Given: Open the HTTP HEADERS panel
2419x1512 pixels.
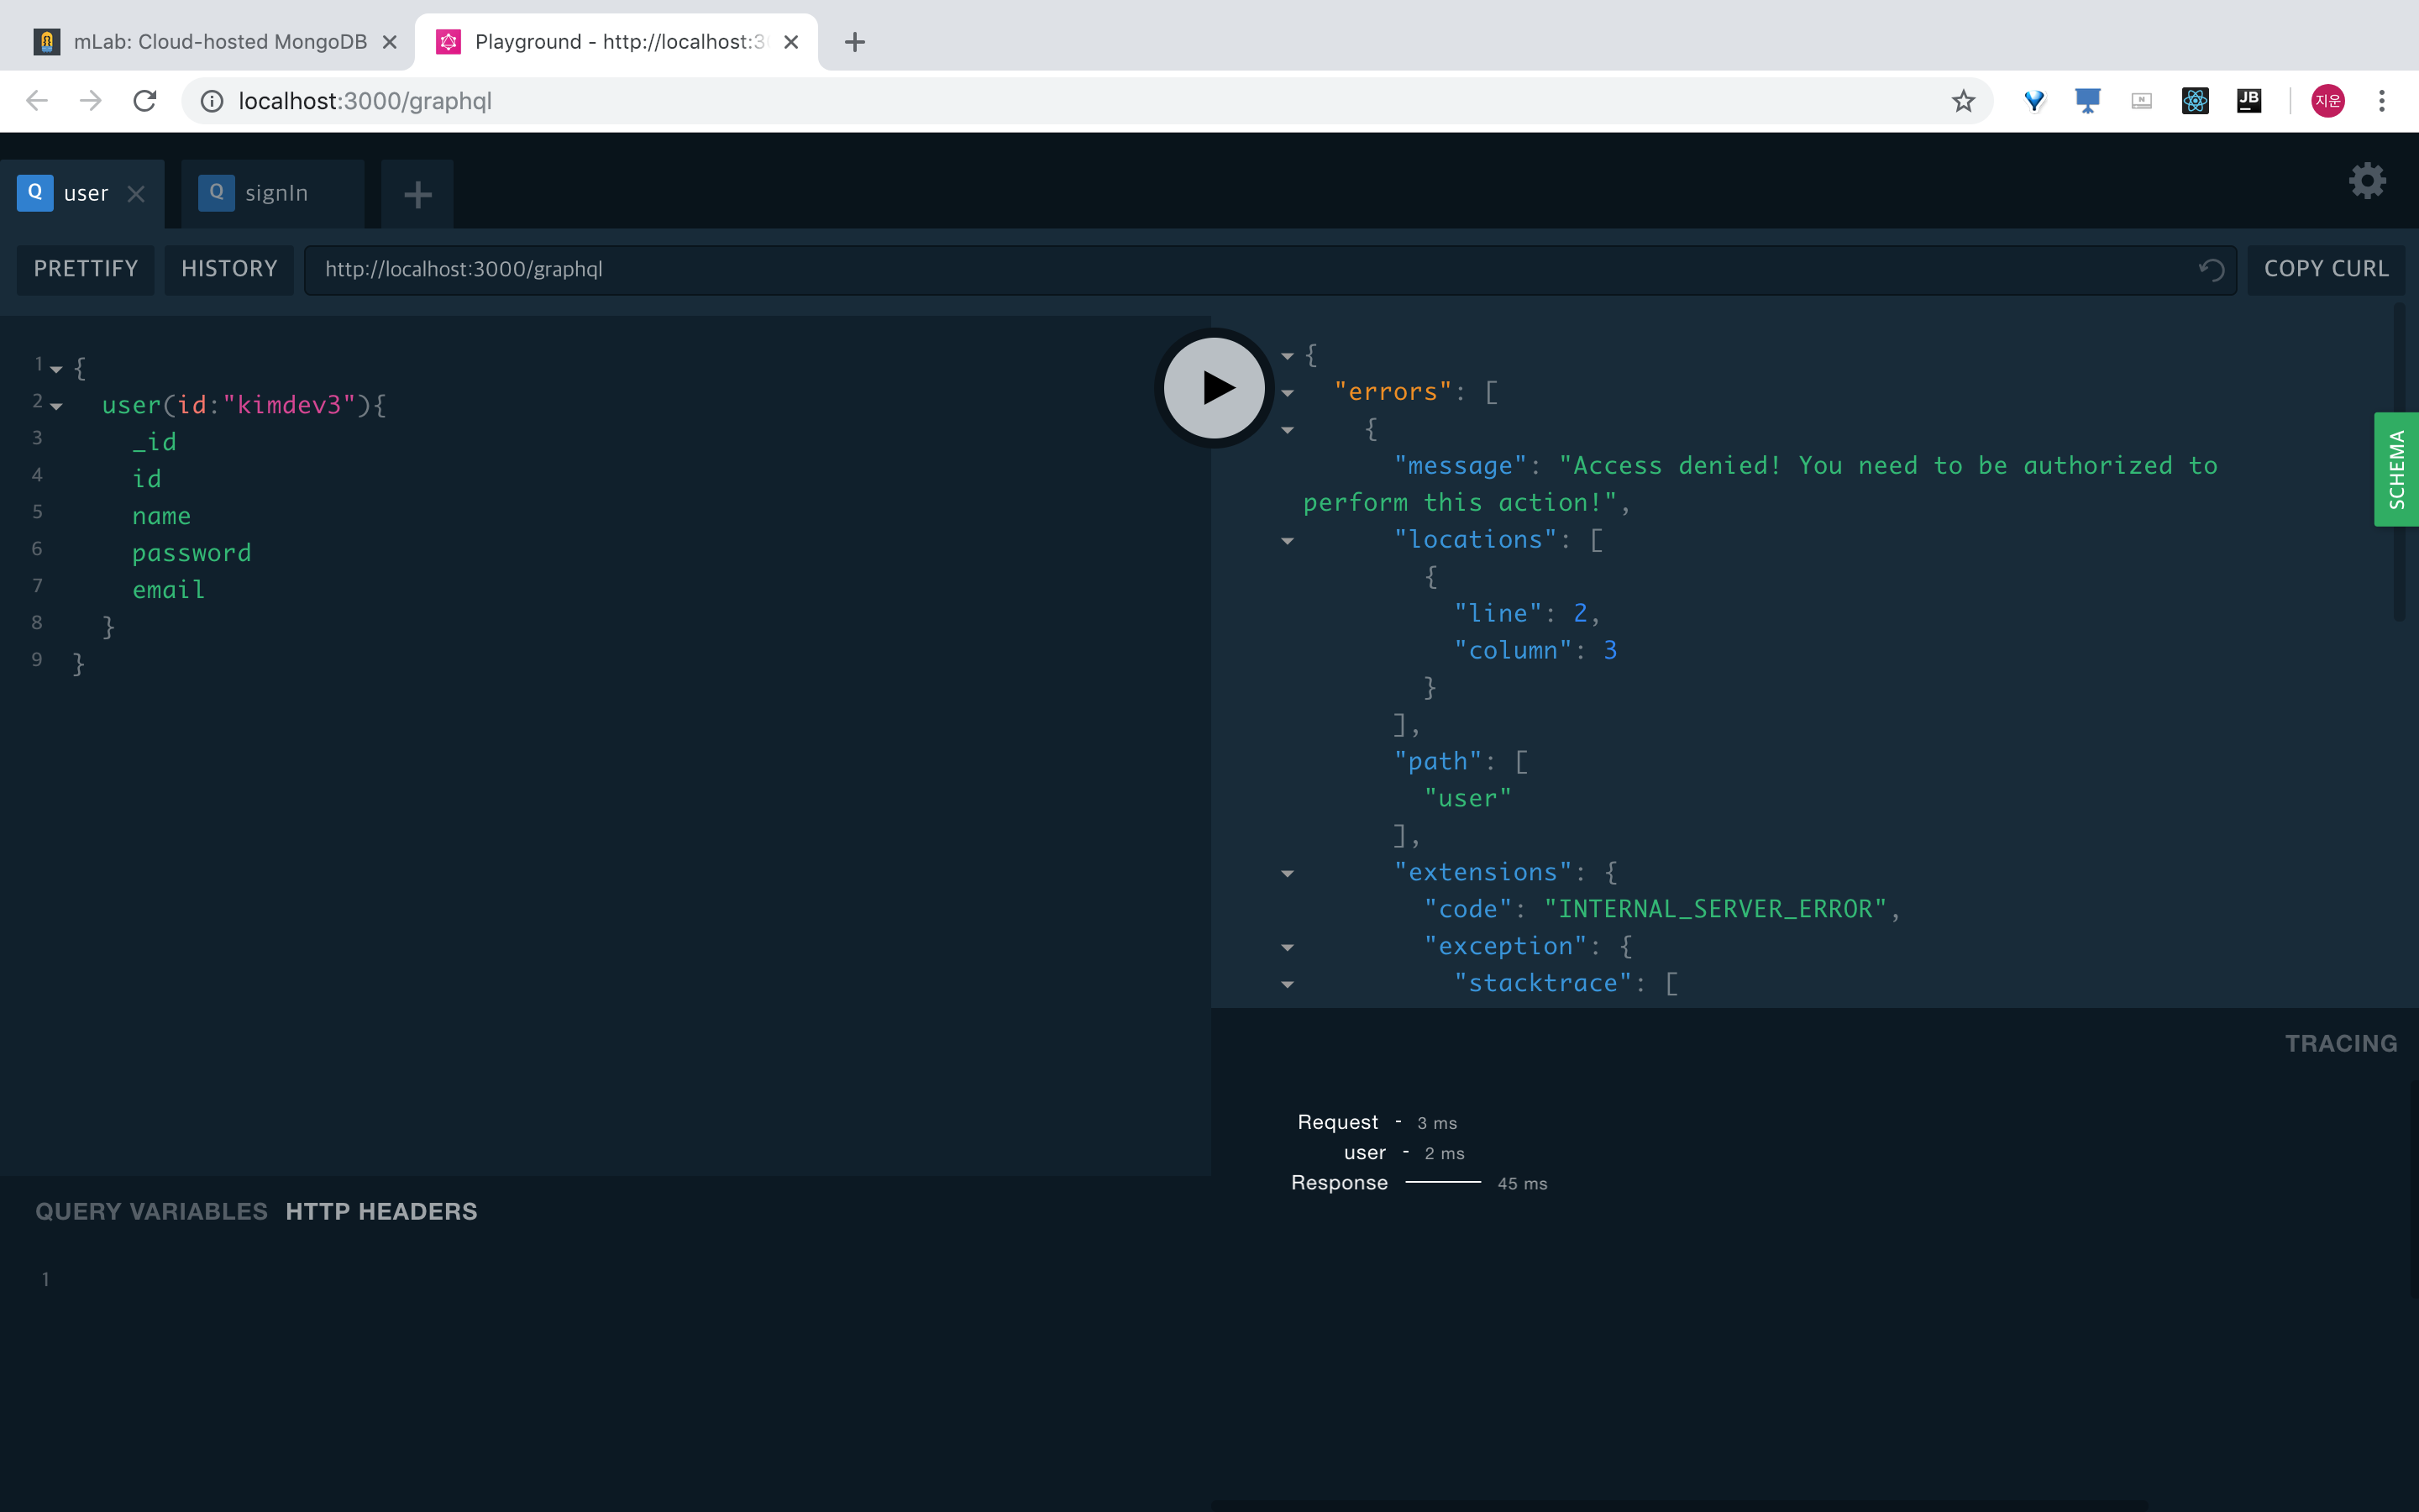Looking at the screenshot, I should point(380,1211).
